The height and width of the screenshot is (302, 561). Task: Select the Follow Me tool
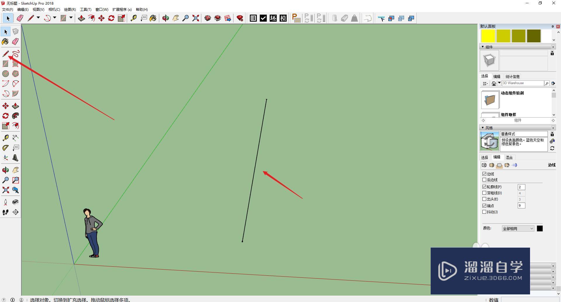[x=15, y=116]
